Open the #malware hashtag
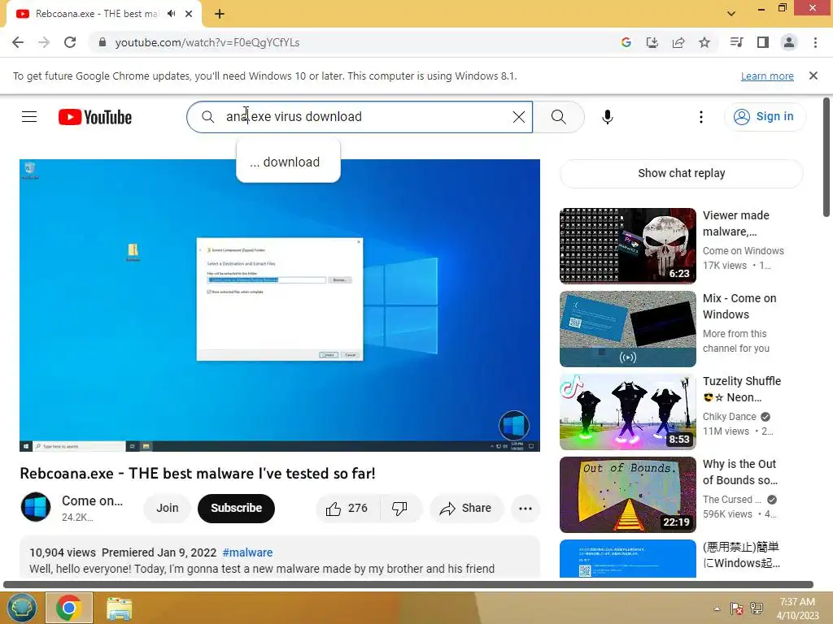The height and width of the screenshot is (624, 833). pos(247,552)
